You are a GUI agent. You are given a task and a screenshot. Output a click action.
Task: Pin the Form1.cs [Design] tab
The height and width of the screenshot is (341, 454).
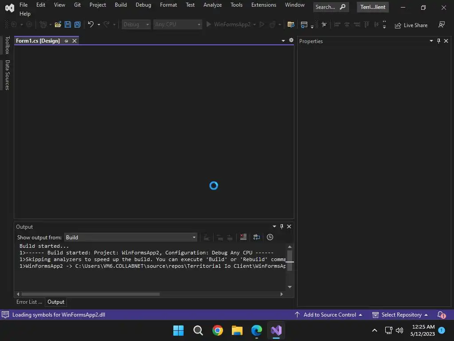(x=67, y=41)
